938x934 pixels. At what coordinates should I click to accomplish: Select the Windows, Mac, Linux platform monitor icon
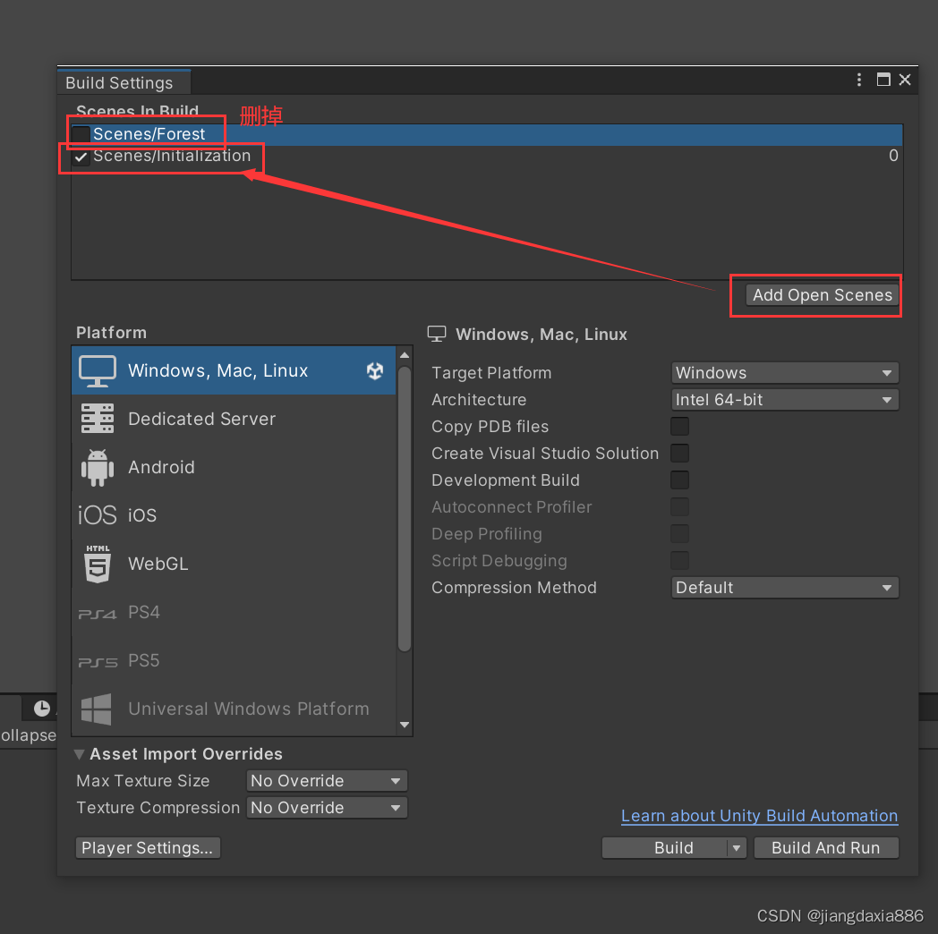[97, 370]
